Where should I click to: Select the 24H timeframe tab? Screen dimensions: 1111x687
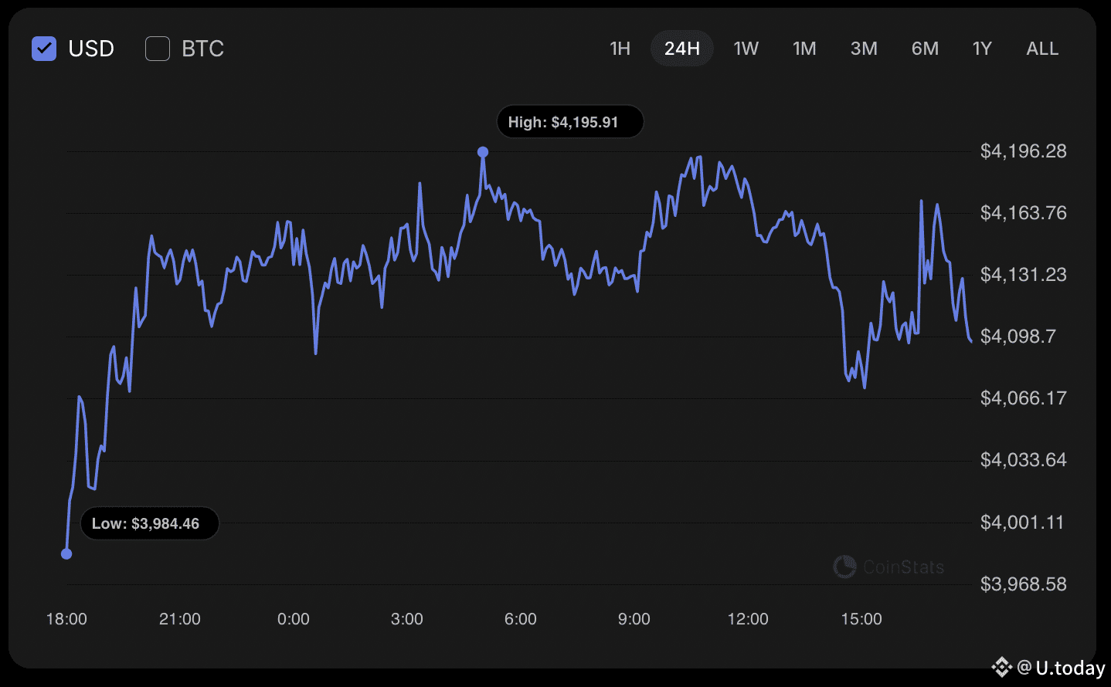point(681,49)
